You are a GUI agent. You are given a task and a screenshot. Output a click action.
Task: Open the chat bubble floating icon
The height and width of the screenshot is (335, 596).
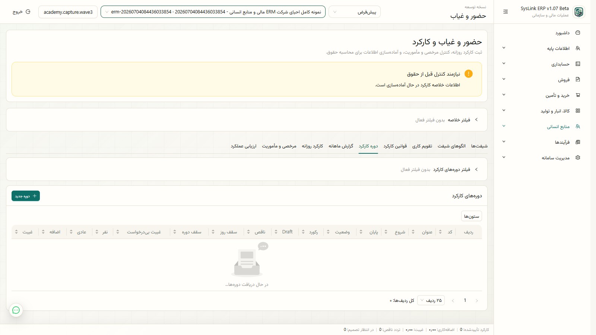pyautogui.click(x=16, y=310)
